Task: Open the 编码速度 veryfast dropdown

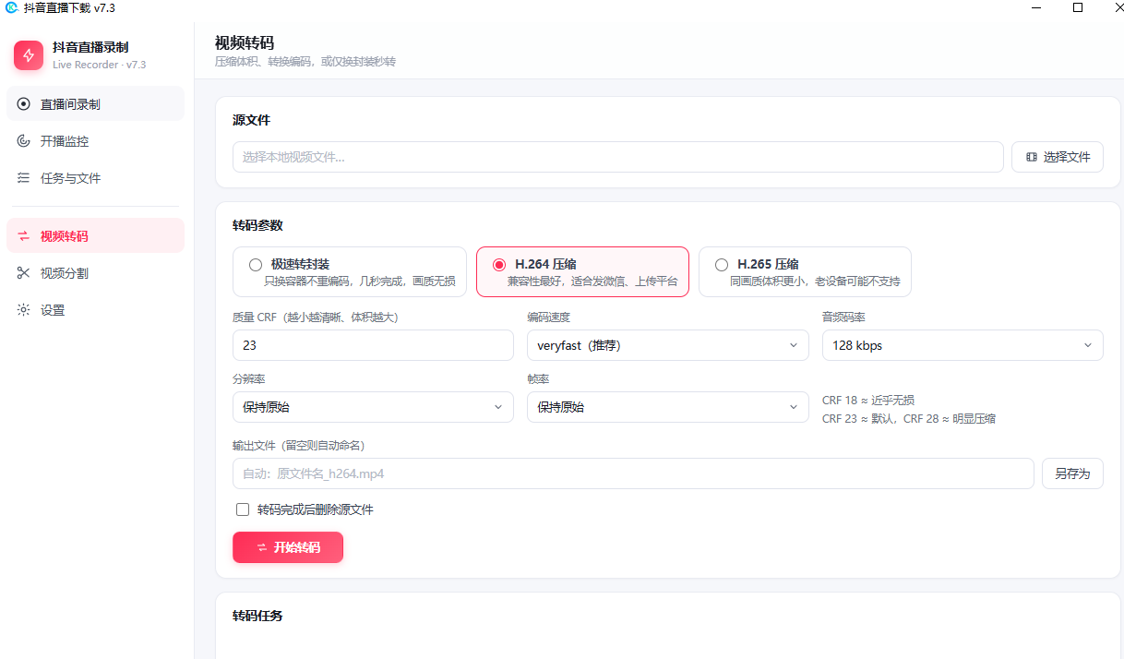Action: 668,345
